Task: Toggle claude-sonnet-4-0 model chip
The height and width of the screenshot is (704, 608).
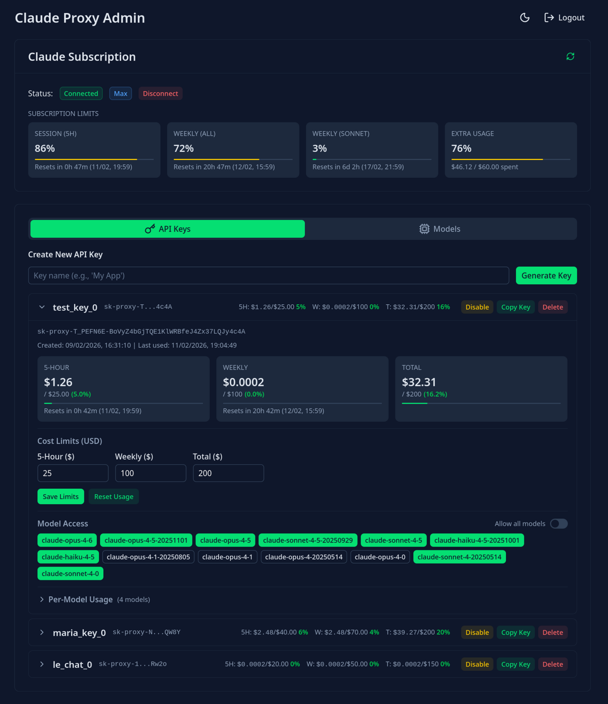Action: tap(70, 573)
